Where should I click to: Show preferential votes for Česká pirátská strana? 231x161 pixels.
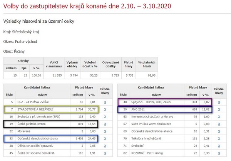pos(105,124)
